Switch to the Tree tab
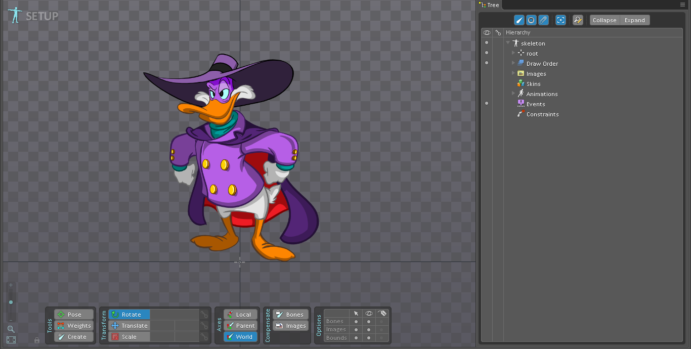691x349 pixels. (x=490, y=5)
